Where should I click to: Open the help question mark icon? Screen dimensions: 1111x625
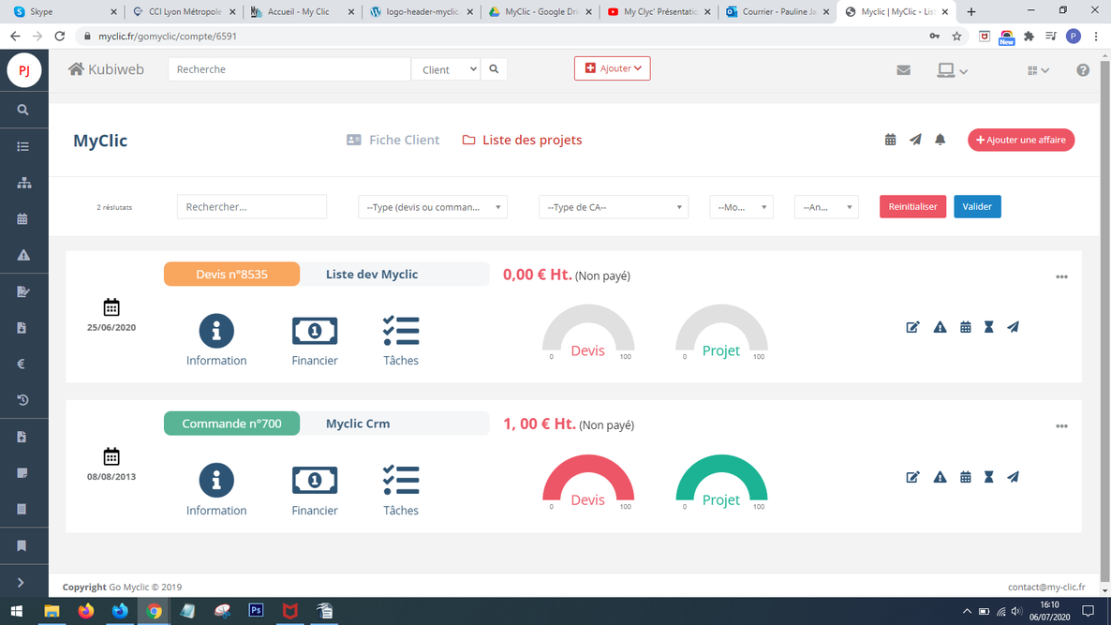pos(1083,70)
